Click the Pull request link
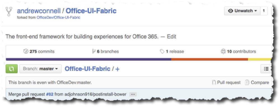This screenshot has width=280, height=107. (226, 83)
